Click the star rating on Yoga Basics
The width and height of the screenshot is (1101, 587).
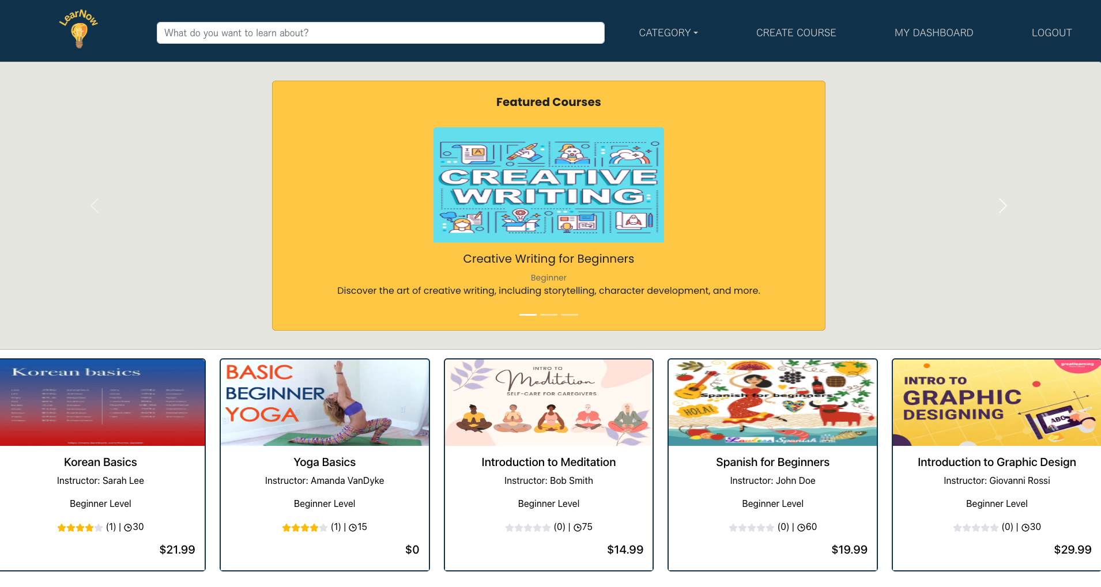[x=304, y=528]
